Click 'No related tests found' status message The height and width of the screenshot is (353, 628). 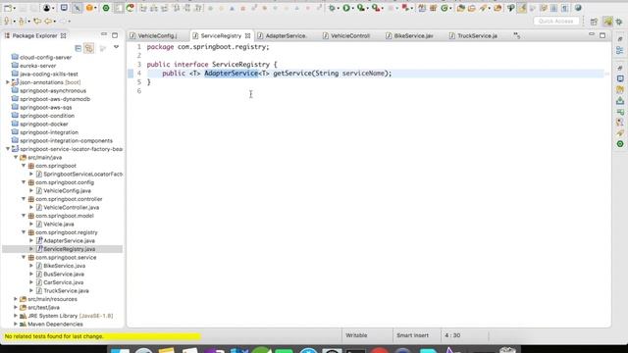pos(54,336)
